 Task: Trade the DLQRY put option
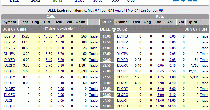[204, 77]
